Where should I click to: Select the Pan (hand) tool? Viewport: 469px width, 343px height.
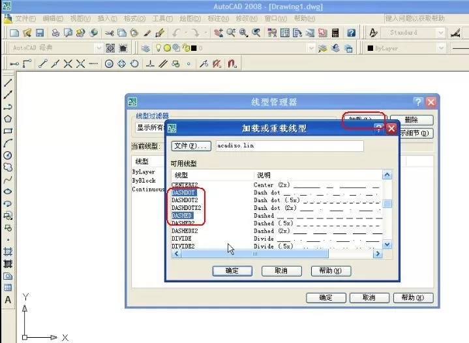(218, 33)
